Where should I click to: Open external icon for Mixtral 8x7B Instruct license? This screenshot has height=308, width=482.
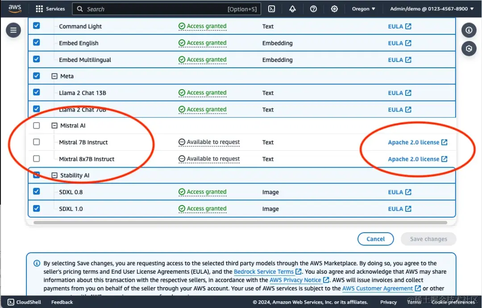(444, 159)
